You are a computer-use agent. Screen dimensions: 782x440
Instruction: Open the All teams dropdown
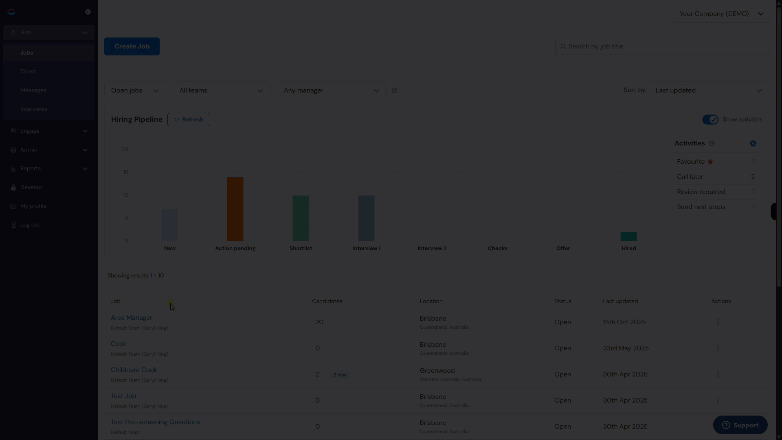coord(222,90)
